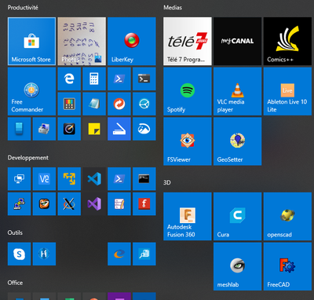The width and height of the screenshot is (314, 300).
Task: Open the Microsoft Edge tile
Action: (x=69, y=79)
